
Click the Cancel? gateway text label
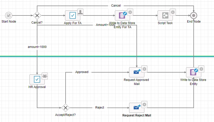pos(37,23)
